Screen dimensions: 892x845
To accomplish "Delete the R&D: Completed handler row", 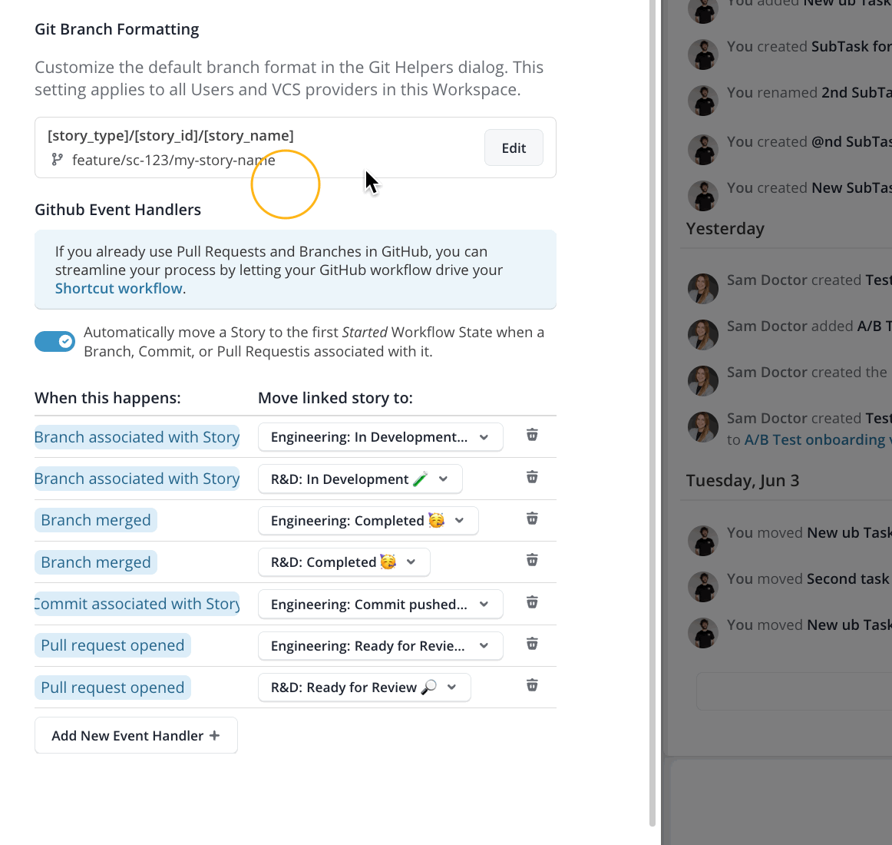I will [532, 561].
